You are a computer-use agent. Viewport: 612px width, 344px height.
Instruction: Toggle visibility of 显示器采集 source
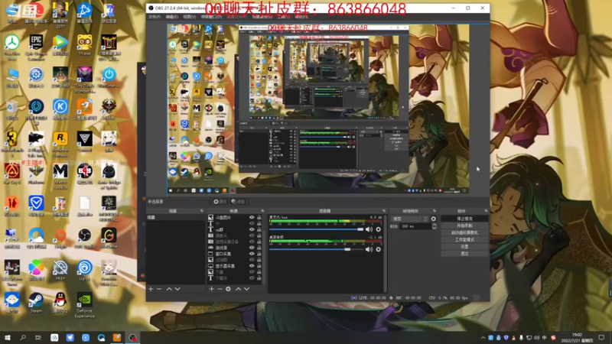252,266
